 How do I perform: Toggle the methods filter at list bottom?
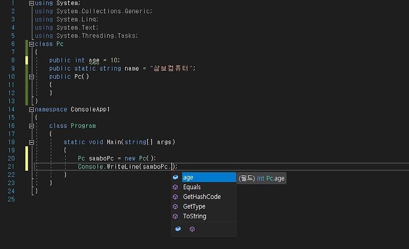192,229
